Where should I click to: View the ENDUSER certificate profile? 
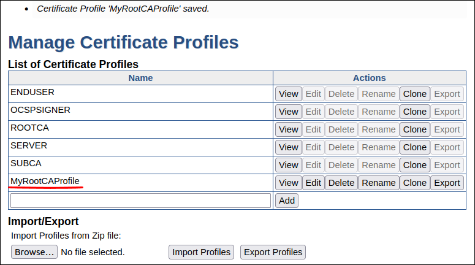click(x=288, y=94)
